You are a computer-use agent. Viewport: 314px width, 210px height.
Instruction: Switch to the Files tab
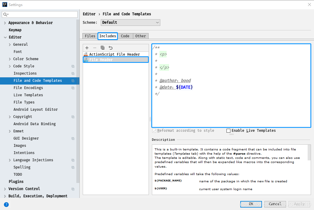90,36
